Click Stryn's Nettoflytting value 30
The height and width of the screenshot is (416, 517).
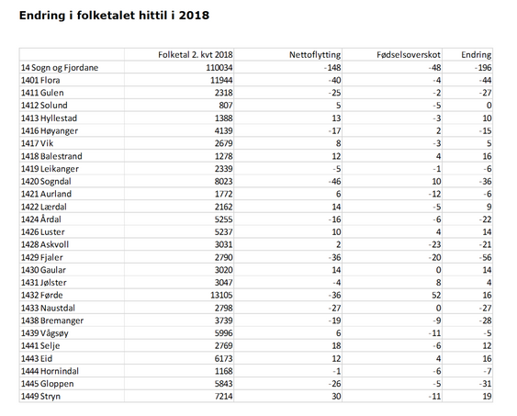[336, 396]
